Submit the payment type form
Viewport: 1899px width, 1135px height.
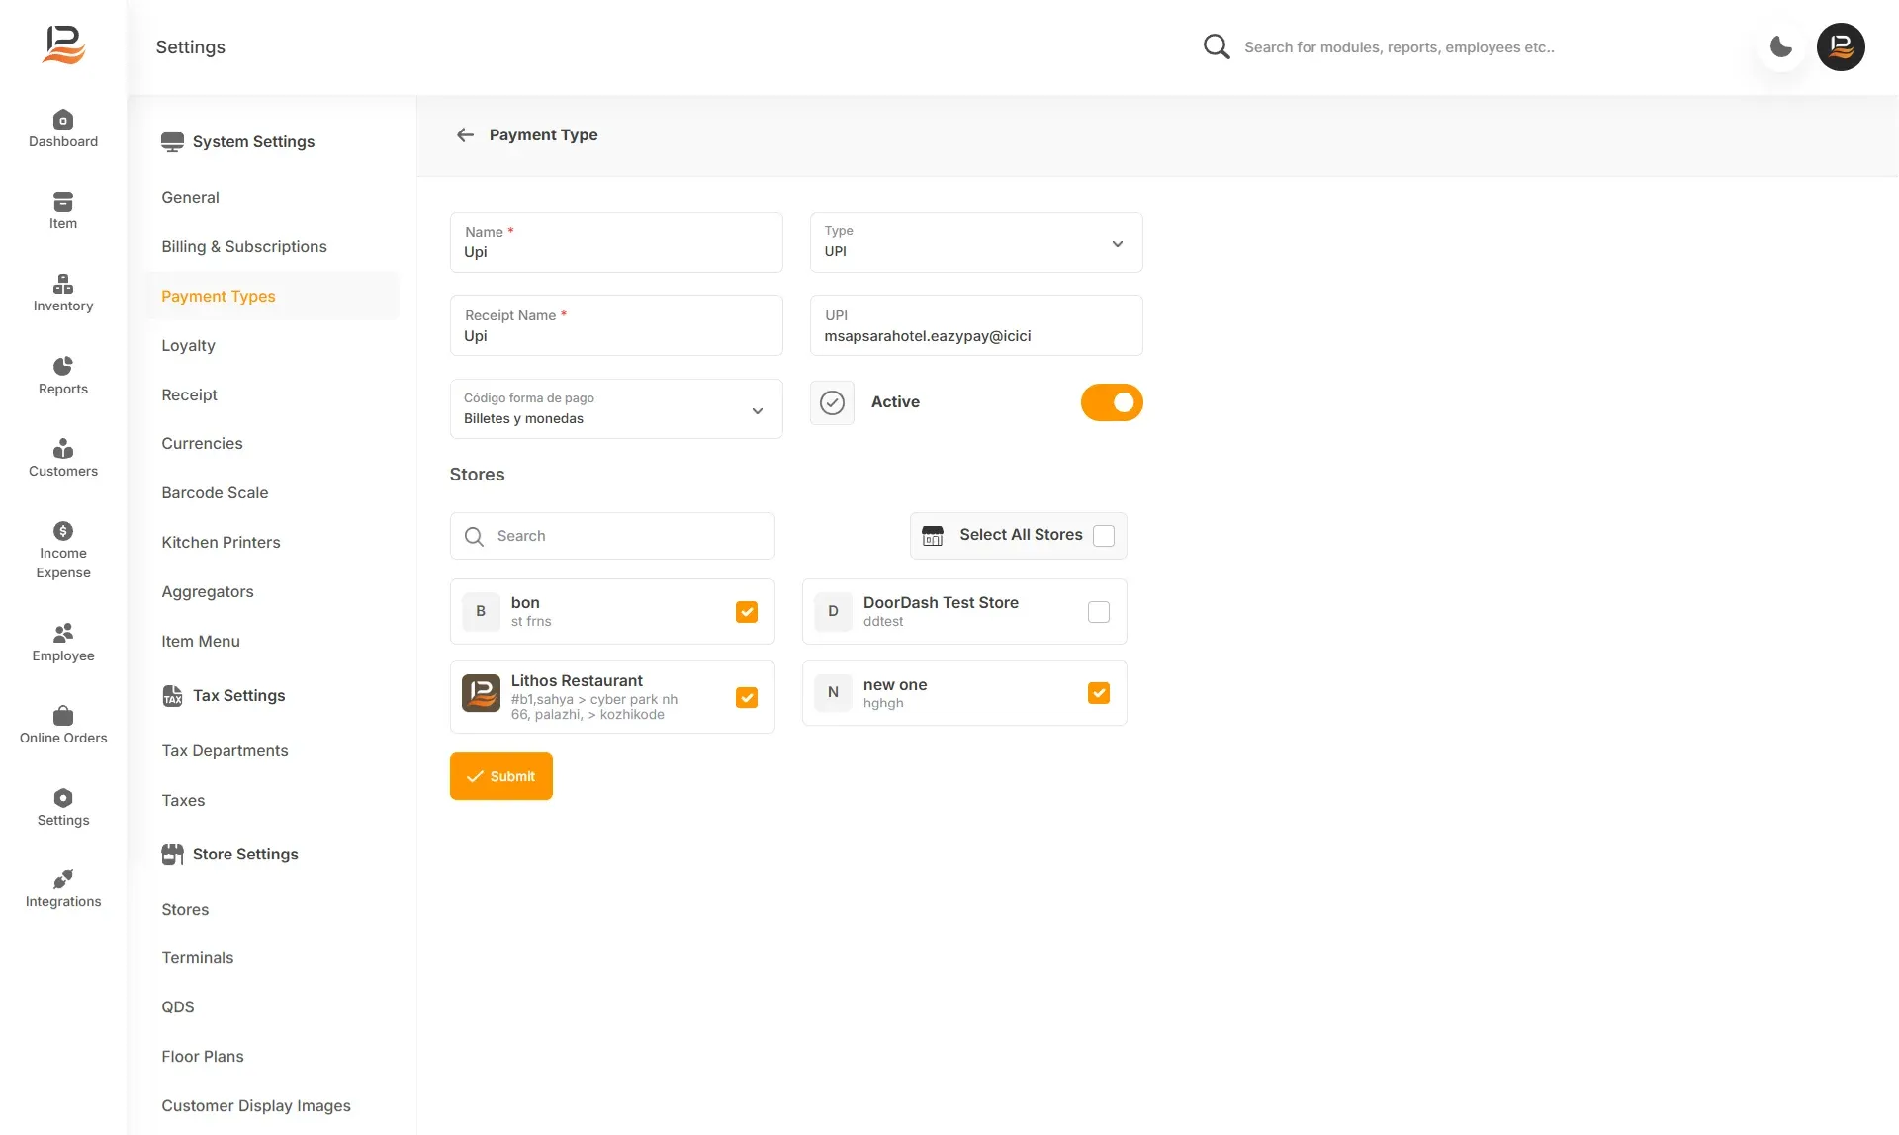pyautogui.click(x=501, y=776)
